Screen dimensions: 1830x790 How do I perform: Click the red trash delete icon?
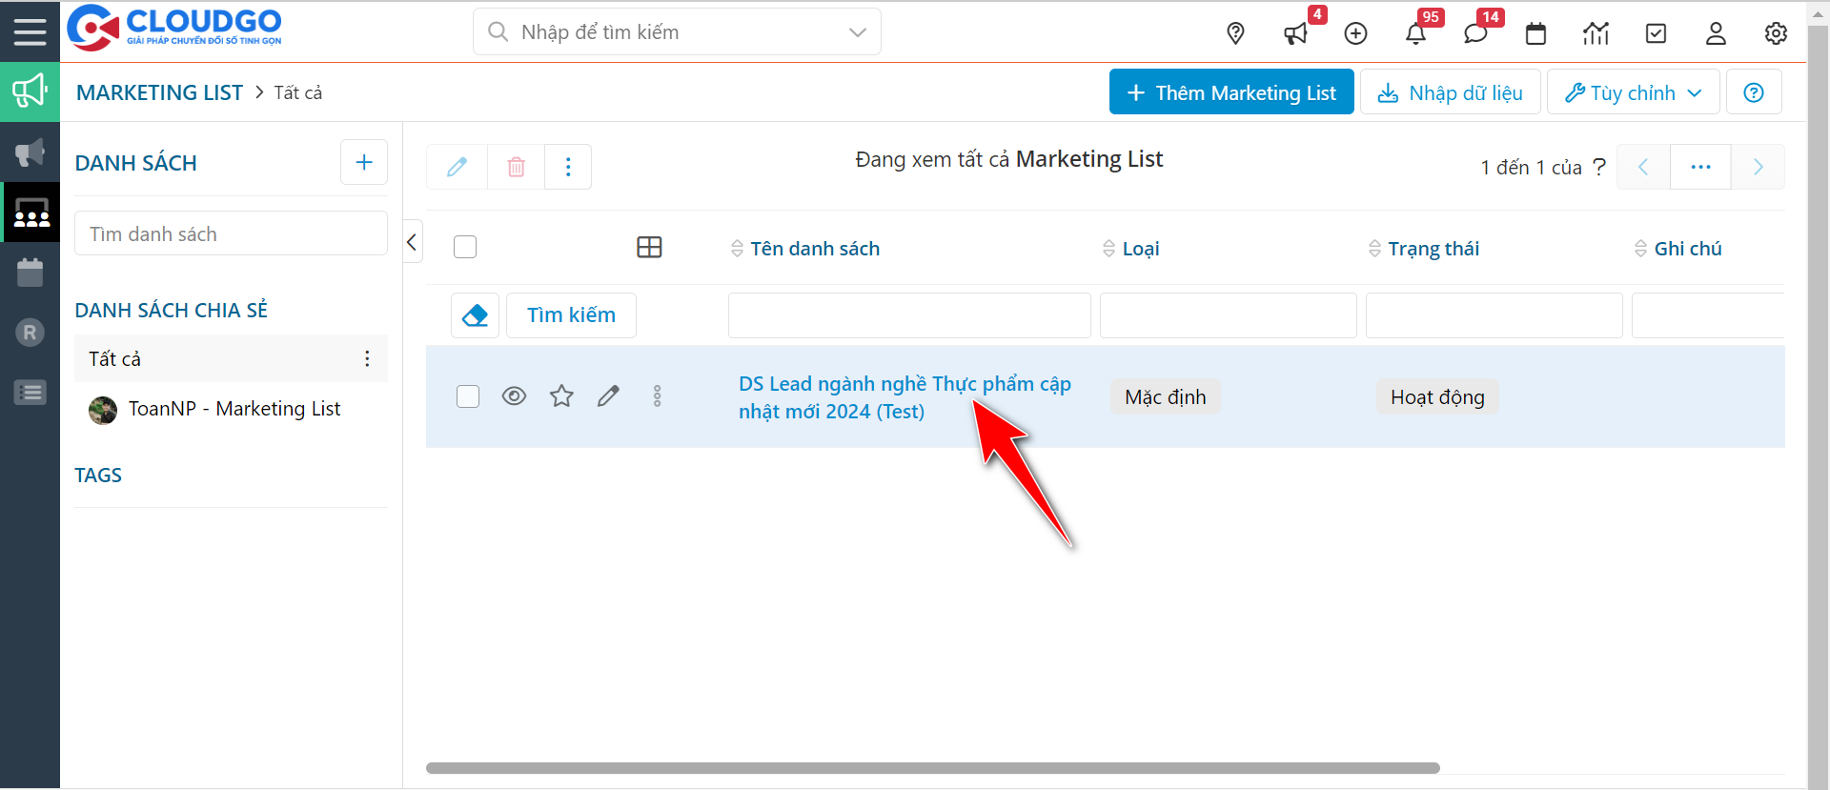click(516, 168)
